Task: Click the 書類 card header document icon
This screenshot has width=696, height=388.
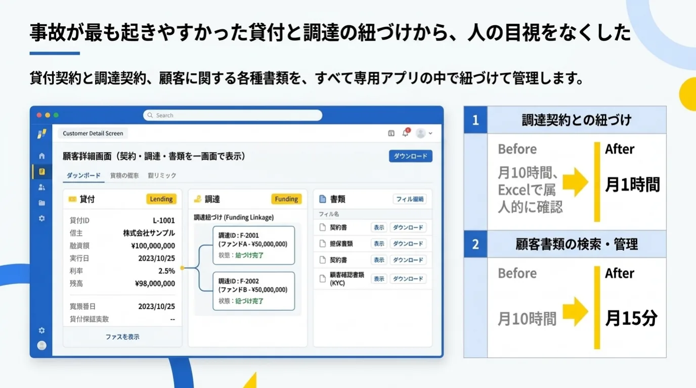Action: (322, 200)
